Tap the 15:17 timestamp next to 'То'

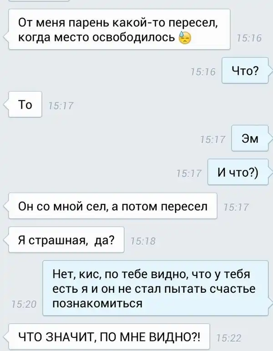(x=61, y=106)
